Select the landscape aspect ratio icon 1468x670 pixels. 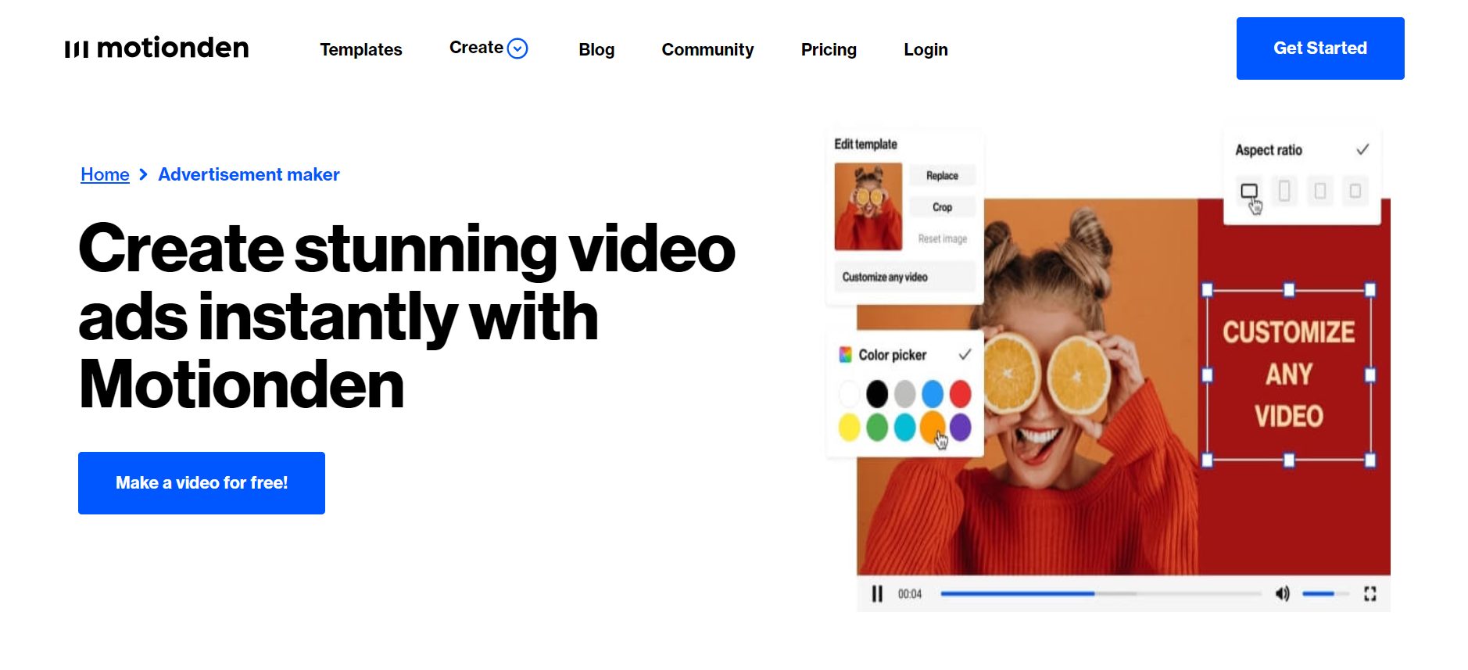1249,191
